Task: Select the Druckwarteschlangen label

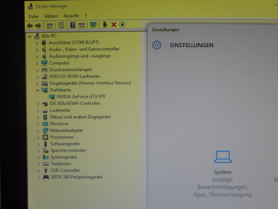Action: click(x=71, y=70)
